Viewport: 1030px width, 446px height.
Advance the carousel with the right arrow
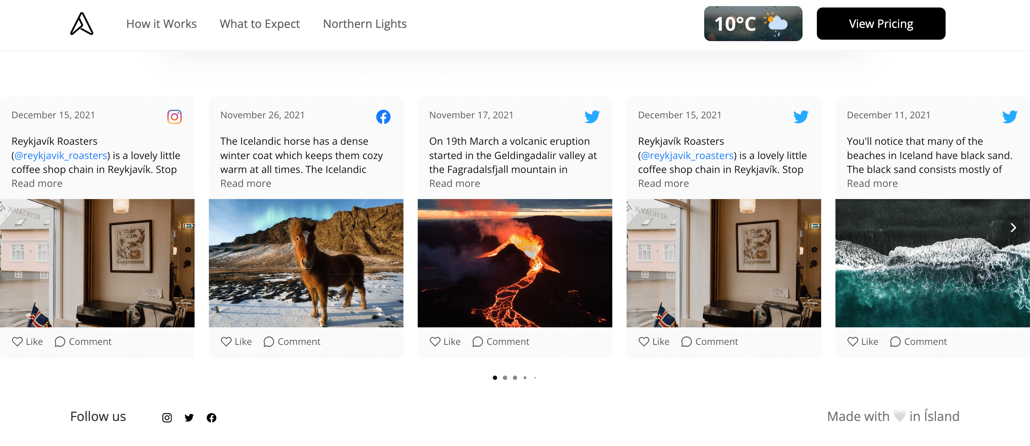point(1013,227)
